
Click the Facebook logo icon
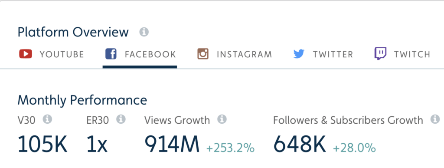tap(111, 54)
